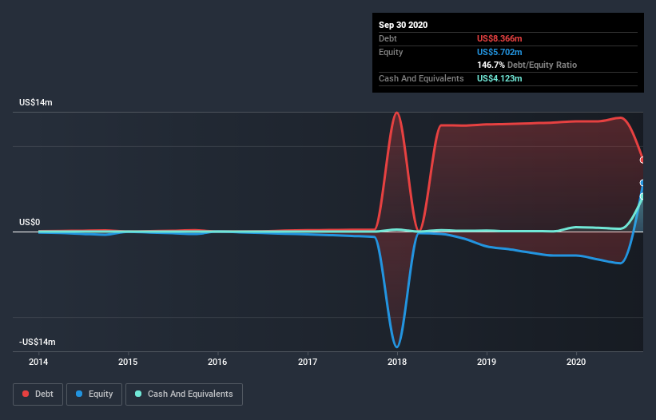This screenshot has height=420, width=656.
Task: Click the Debt label in the tooltip
Action: point(388,38)
